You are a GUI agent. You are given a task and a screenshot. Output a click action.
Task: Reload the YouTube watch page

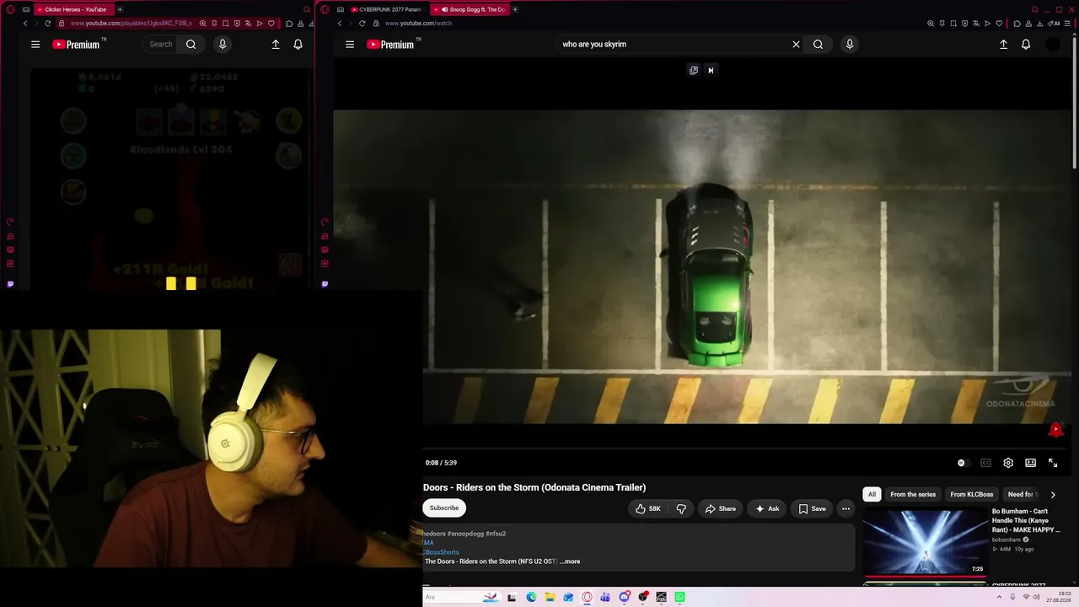(x=362, y=24)
